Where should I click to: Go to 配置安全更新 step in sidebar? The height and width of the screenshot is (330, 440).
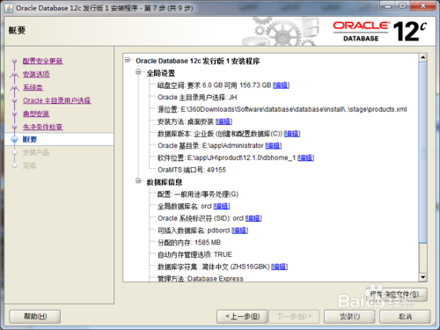pos(43,61)
